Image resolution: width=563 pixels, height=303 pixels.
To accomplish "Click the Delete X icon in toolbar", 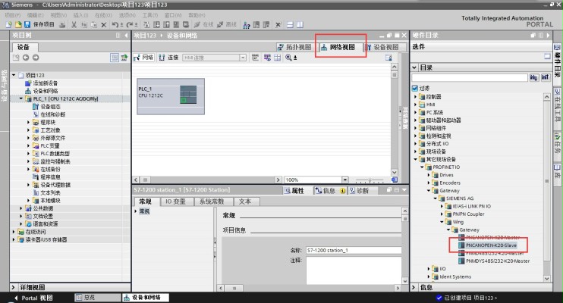I will (103, 25).
